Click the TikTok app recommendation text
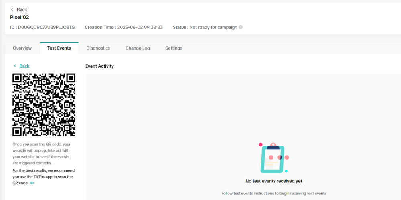The image size is (401, 200). click(x=43, y=176)
